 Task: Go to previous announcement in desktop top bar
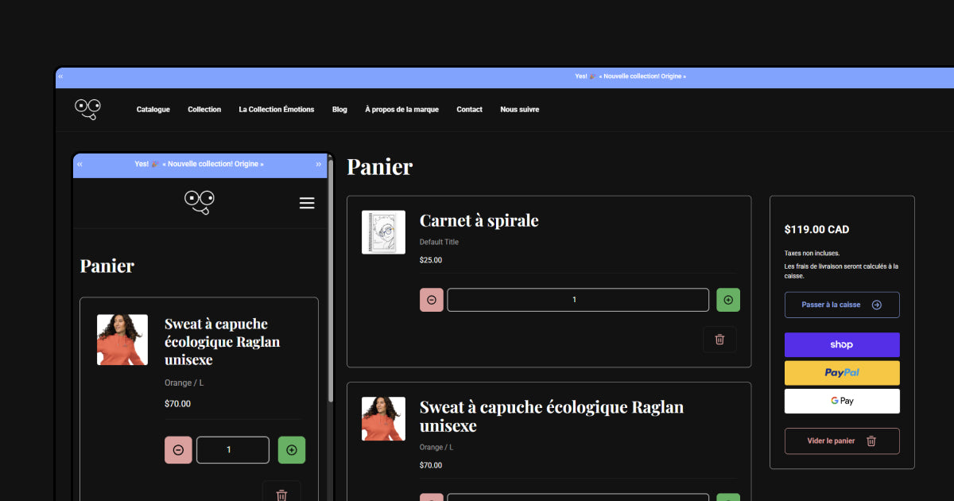coord(60,76)
